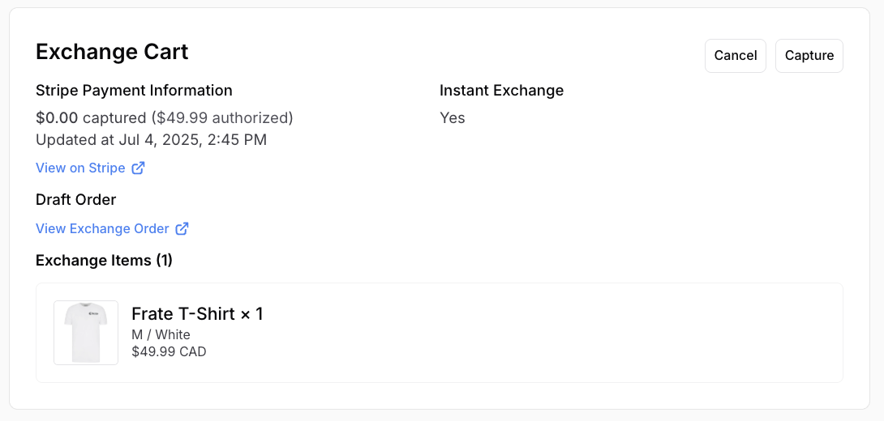Click the M / White variant text
This screenshot has height=421, width=884.
pyautogui.click(x=161, y=335)
